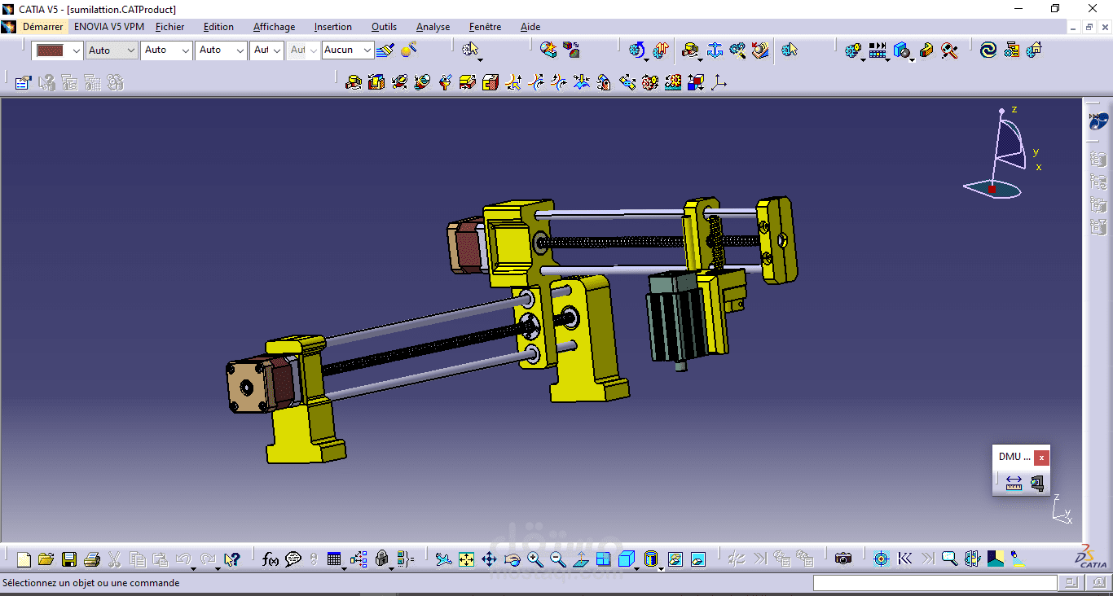Activate the Fly mode airplane icon
Image resolution: width=1113 pixels, height=596 pixels.
(x=442, y=559)
